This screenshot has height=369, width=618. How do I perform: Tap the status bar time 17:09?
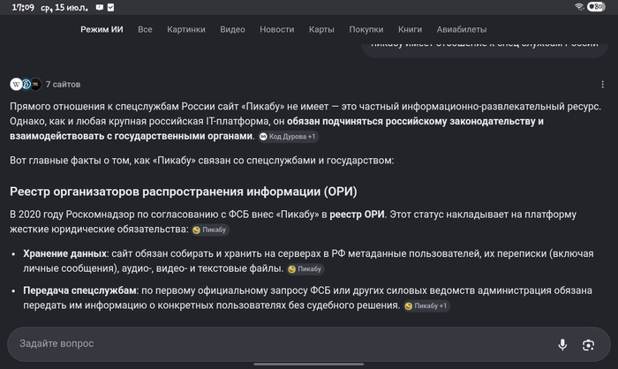23,7
